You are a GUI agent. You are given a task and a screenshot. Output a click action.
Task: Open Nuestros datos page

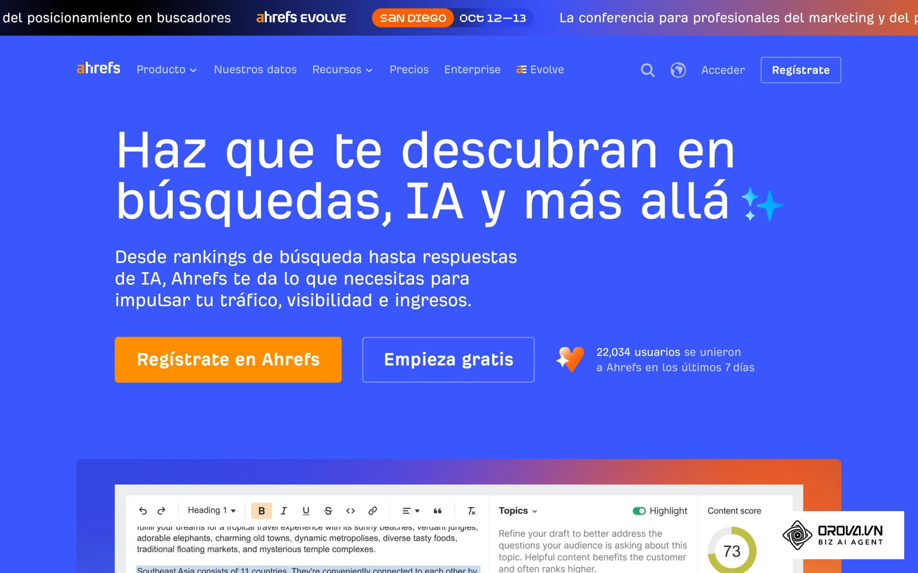pos(255,69)
